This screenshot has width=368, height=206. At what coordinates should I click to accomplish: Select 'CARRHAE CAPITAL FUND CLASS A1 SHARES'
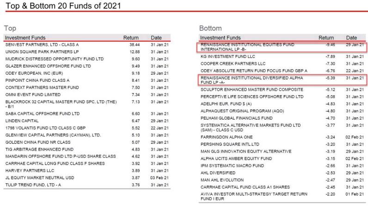tap(245, 187)
